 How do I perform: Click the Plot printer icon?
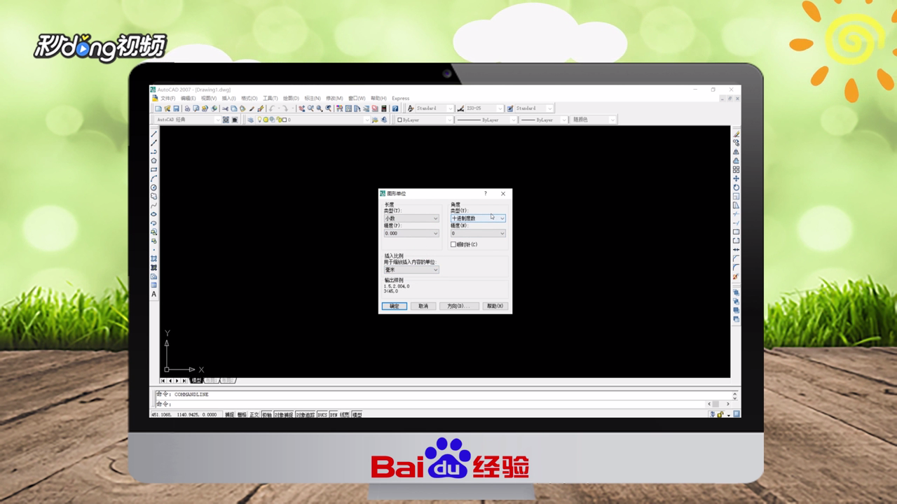(186, 108)
